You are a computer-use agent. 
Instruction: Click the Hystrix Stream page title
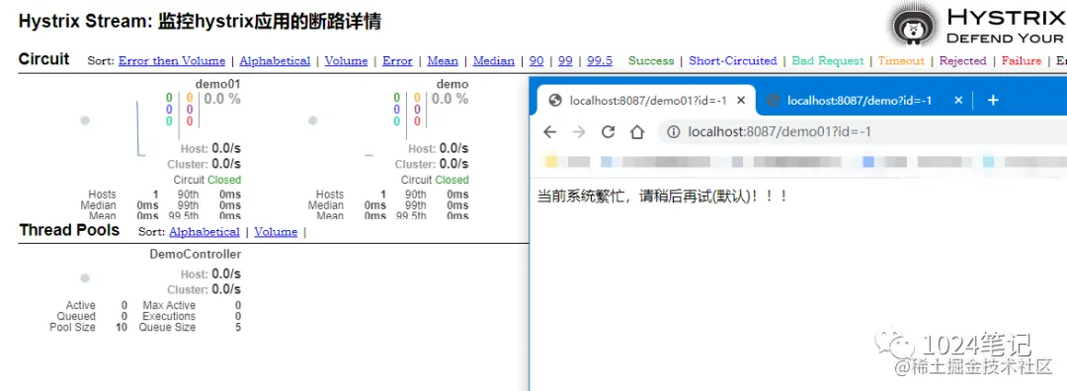coord(200,21)
